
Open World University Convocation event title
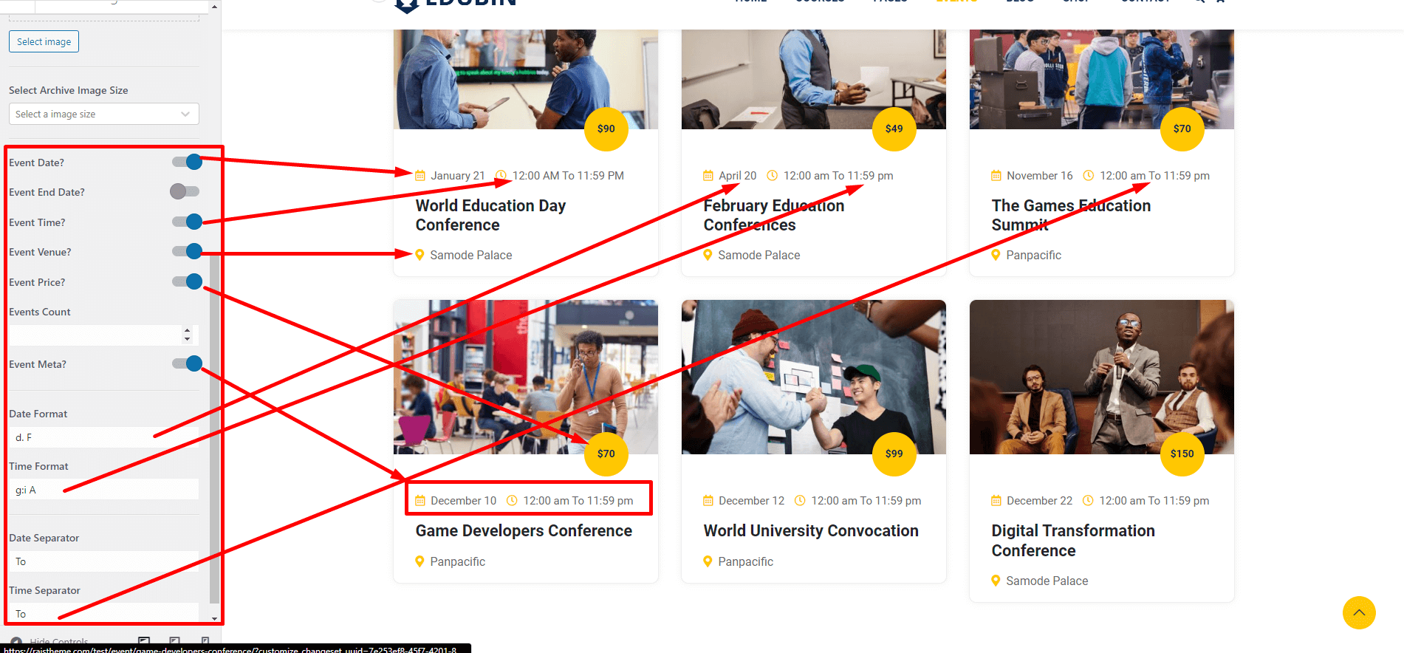(810, 531)
